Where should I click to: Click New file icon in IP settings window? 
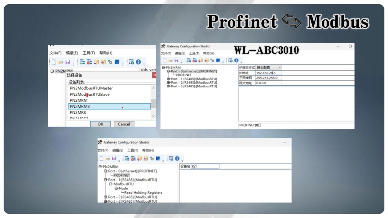(x=165, y=60)
